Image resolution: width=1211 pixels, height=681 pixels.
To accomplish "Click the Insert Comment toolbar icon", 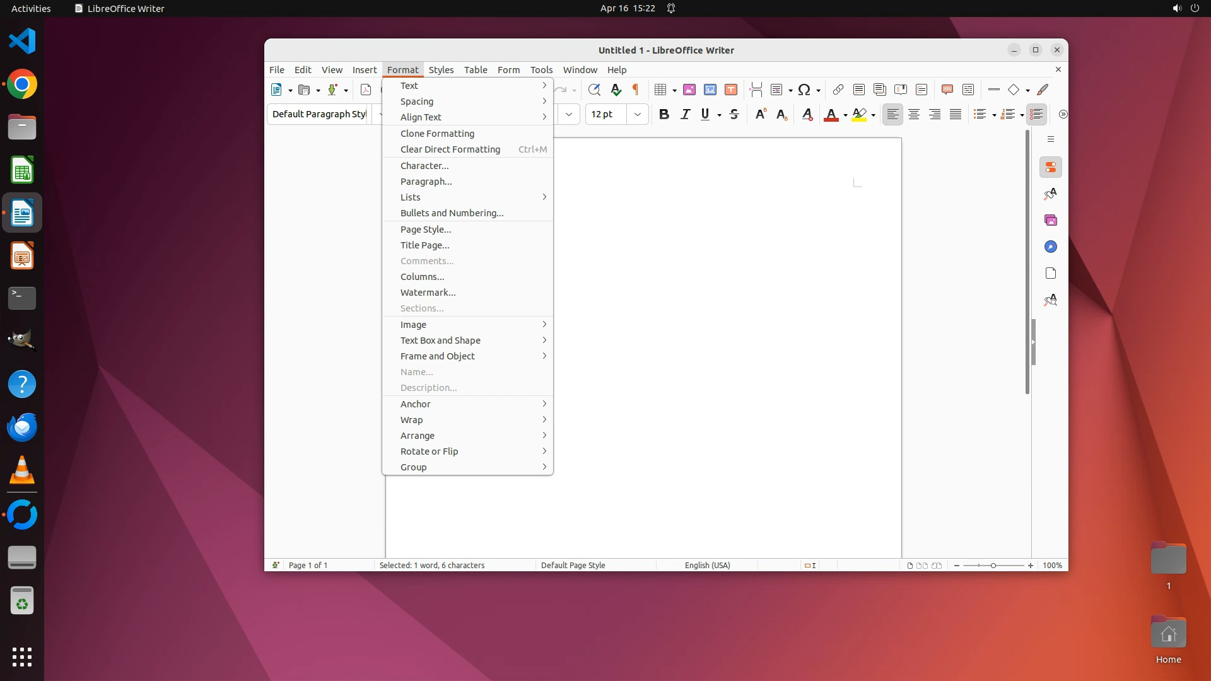I will tap(947, 90).
